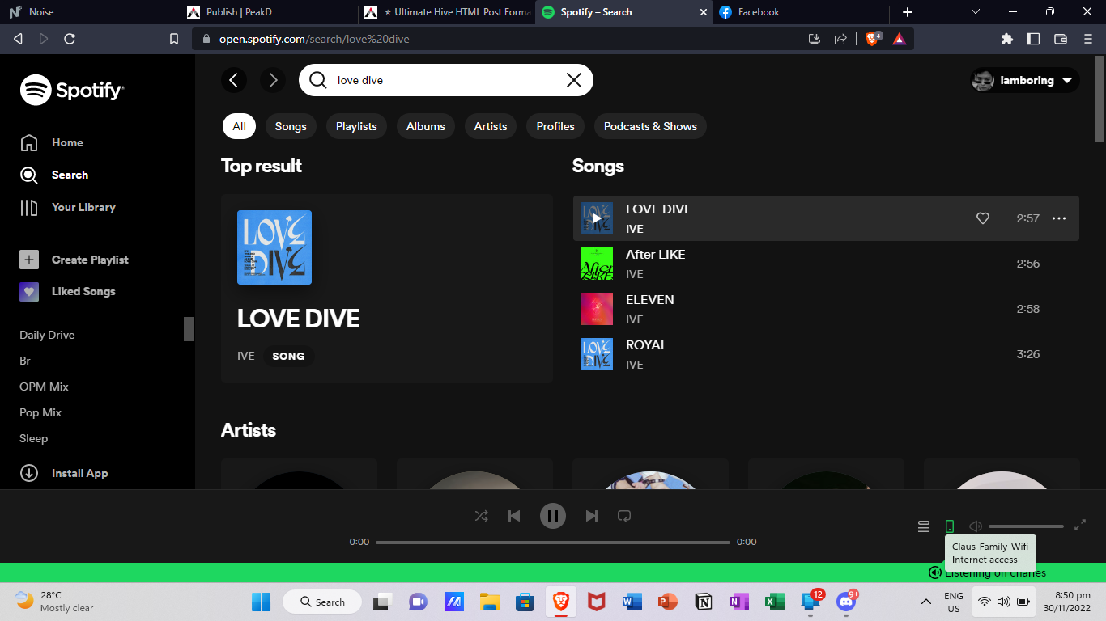
Task: Open a new browser tab
Action: coord(908,12)
